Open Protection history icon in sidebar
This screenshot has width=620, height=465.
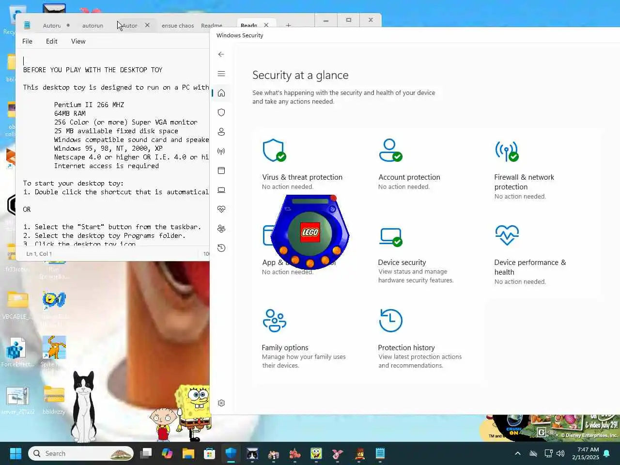(x=221, y=248)
